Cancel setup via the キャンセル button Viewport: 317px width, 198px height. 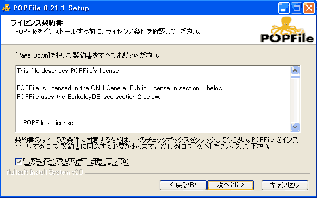coord(285,185)
